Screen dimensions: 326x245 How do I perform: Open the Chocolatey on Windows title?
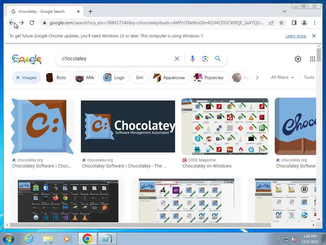pyautogui.click(x=207, y=166)
